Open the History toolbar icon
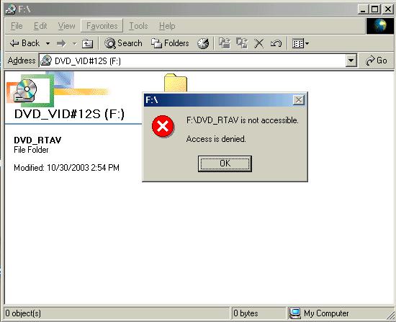The image size is (396, 322). click(203, 43)
